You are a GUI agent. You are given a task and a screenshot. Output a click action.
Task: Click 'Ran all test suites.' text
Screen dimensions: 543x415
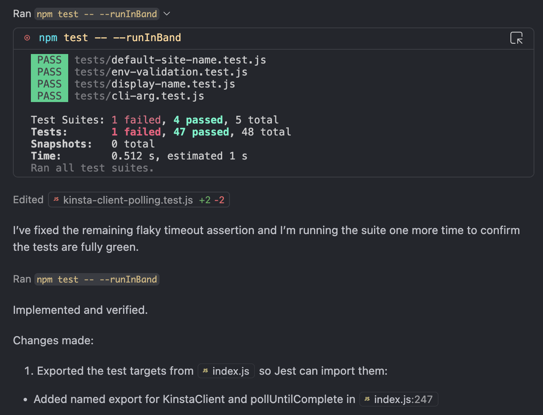(x=92, y=168)
